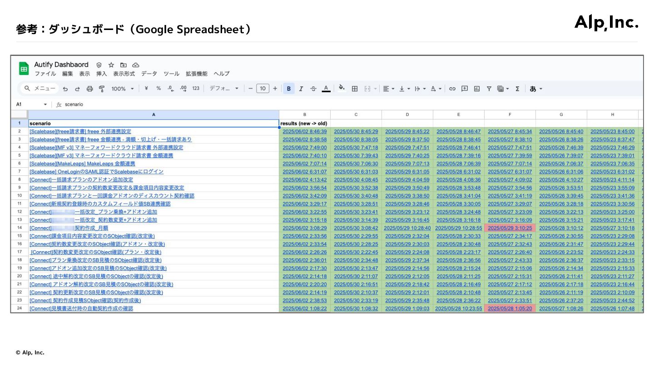Undo the last action
The image size is (654, 368).
(65, 89)
